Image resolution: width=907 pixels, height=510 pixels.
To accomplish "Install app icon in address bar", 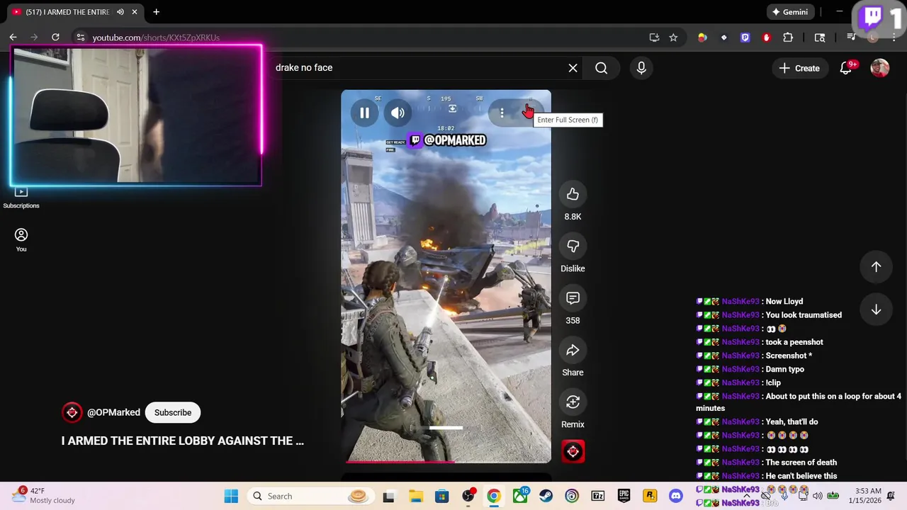I will [654, 38].
